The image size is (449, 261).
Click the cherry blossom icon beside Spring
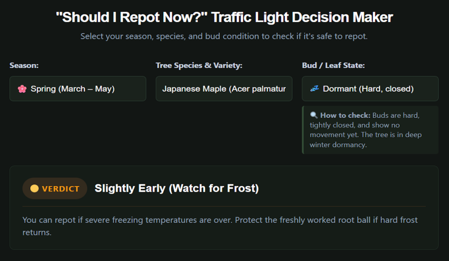22,89
